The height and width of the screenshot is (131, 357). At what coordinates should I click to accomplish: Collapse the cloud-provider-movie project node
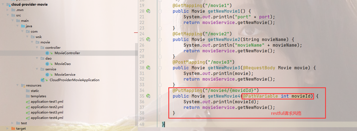pyautogui.click(x=2, y=5)
